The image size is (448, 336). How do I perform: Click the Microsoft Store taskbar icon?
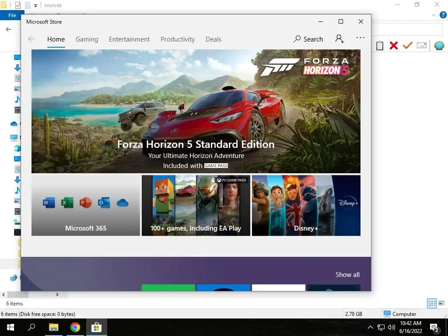[97, 327]
